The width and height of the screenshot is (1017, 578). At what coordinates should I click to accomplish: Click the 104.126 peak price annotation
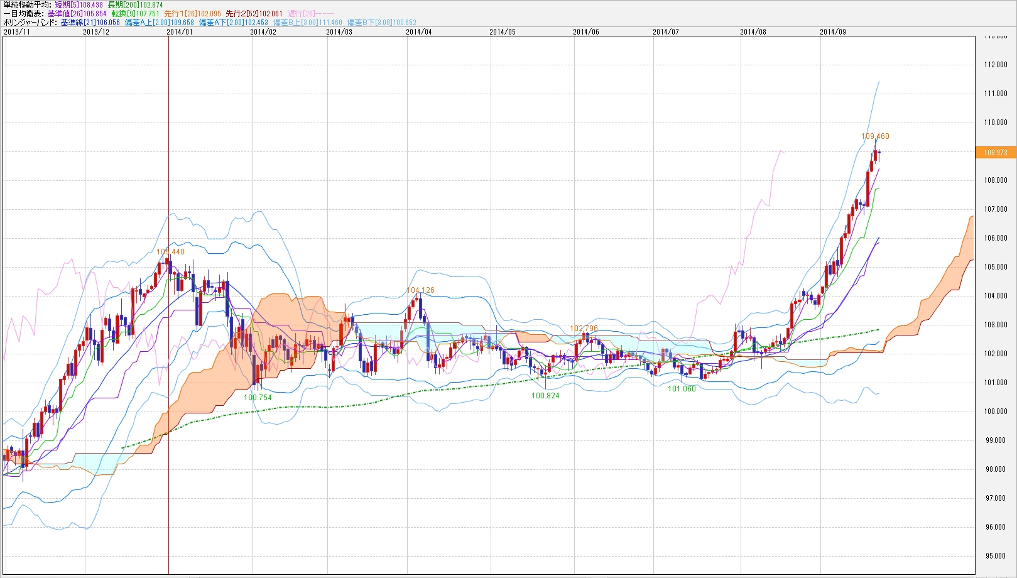click(420, 290)
